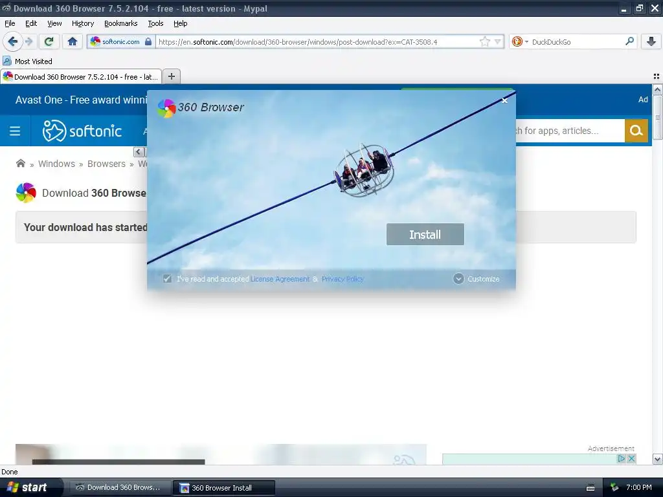
Task: Open the View menu
Action: coord(54,23)
